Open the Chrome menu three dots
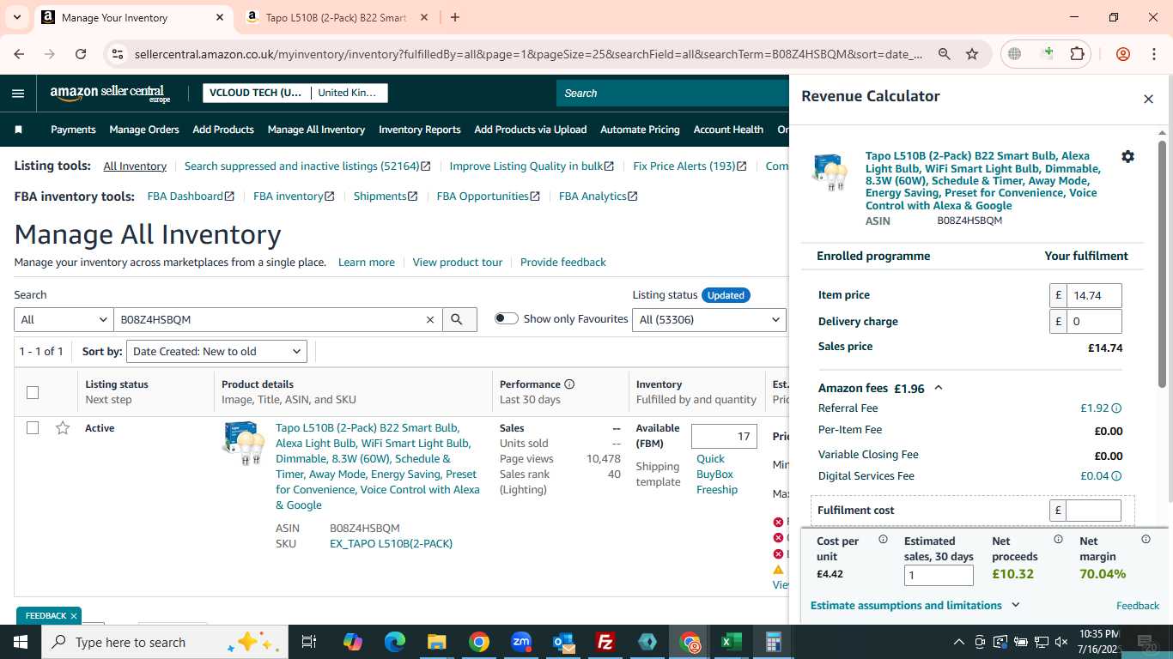Screen dimensions: 1173x659 pos(1153,53)
